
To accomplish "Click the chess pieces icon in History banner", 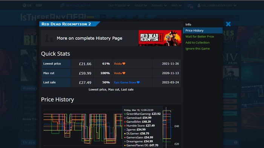I will [49, 38].
